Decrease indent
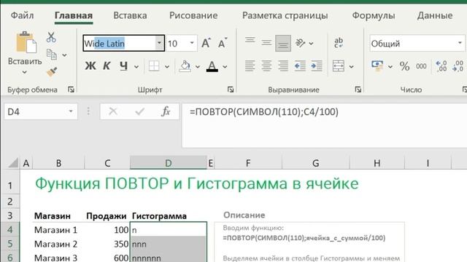The height and width of the screenshot is (262, 467). tap(300, 66)
